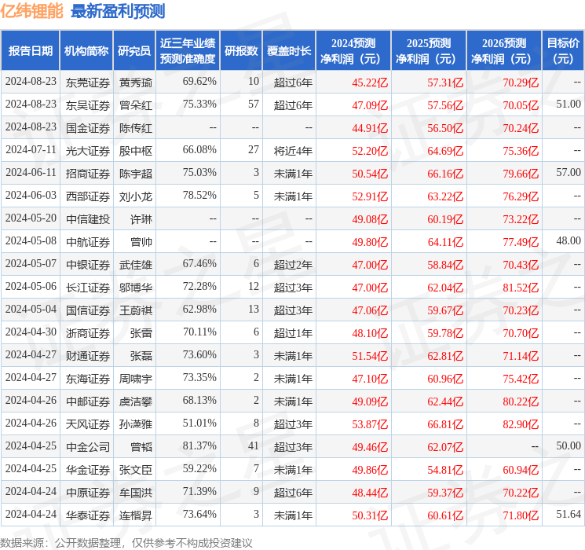The width and height of the screenshot is (585, 550).
Task: Click coverage value 将近4年
Action: [293, 151]
